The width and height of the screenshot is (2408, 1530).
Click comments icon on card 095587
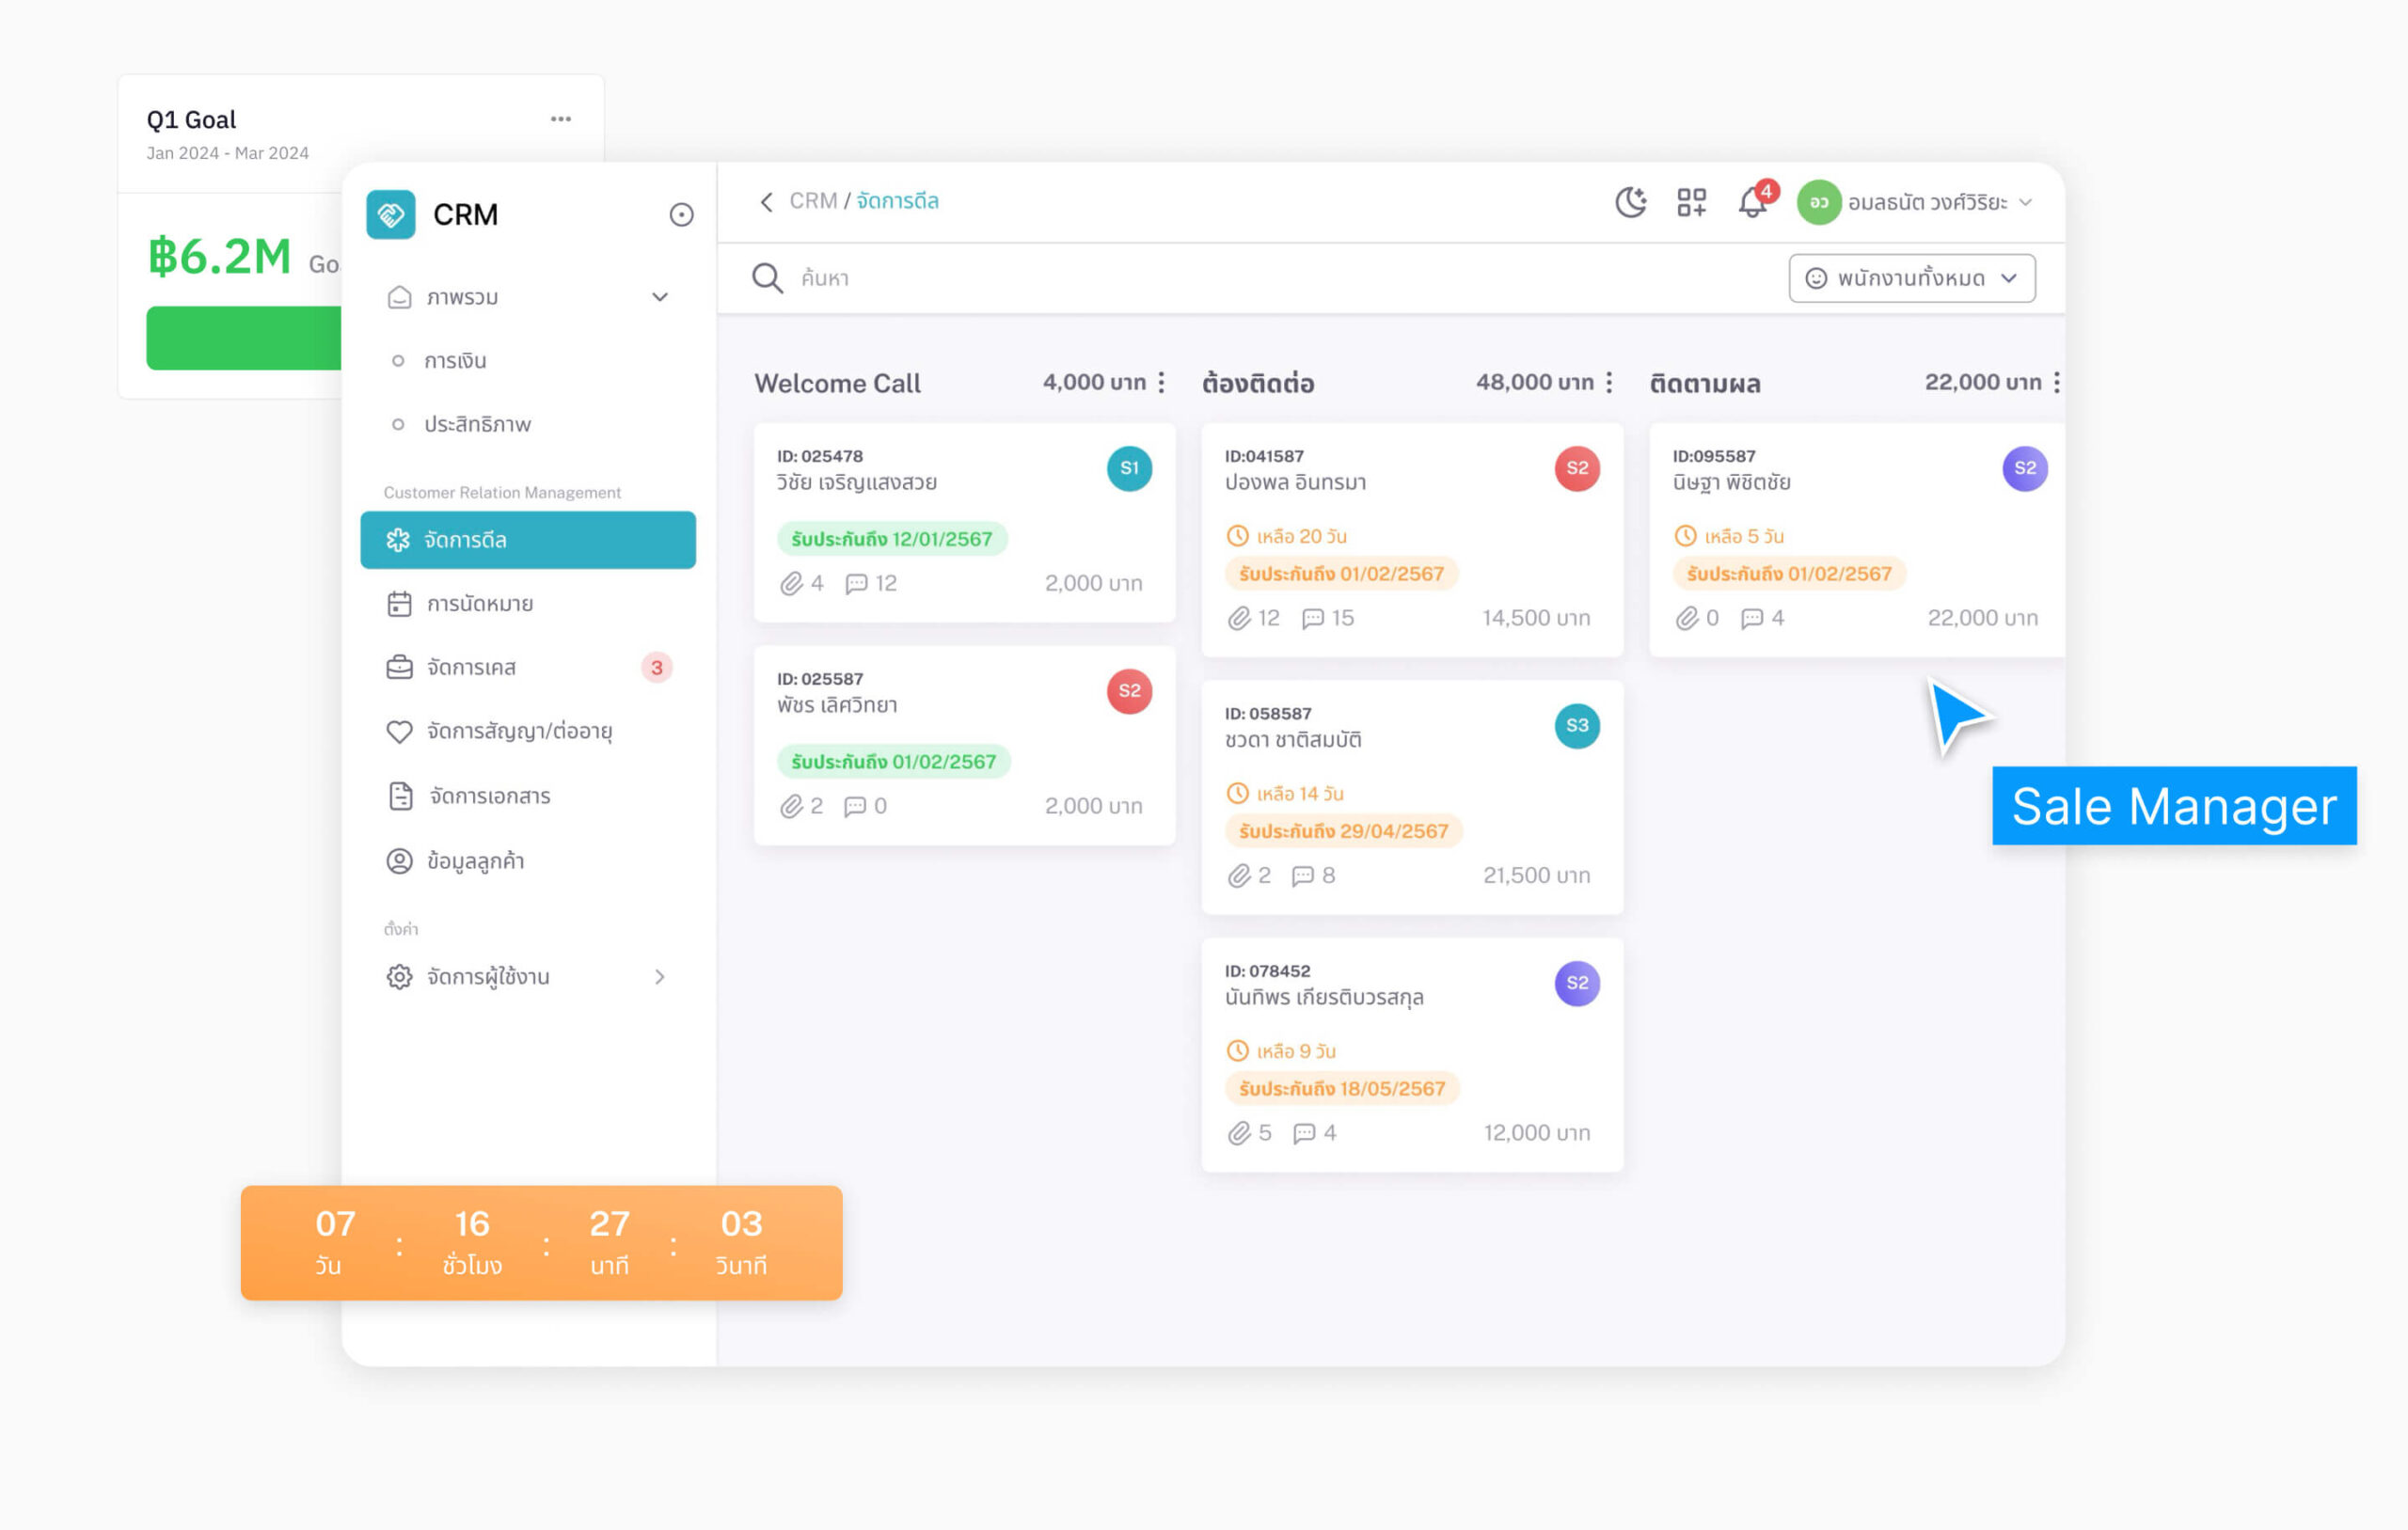click(x=1752, y=618)
